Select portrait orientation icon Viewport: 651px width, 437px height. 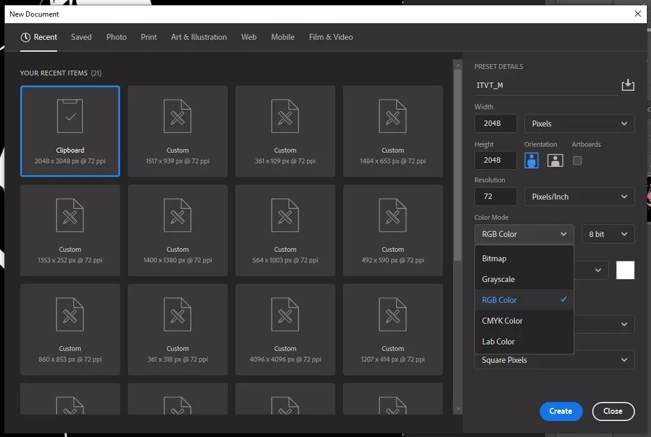pyautogui.click(x=532, y=160)
